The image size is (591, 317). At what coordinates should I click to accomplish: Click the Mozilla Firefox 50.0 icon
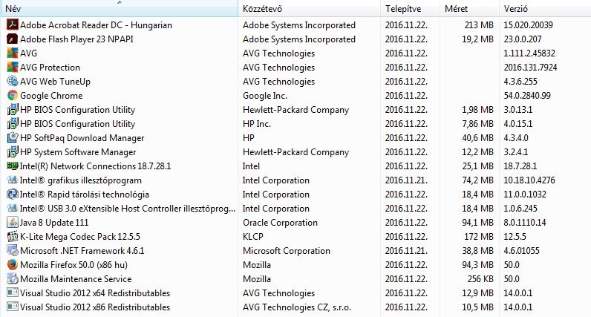pos(12,264)
